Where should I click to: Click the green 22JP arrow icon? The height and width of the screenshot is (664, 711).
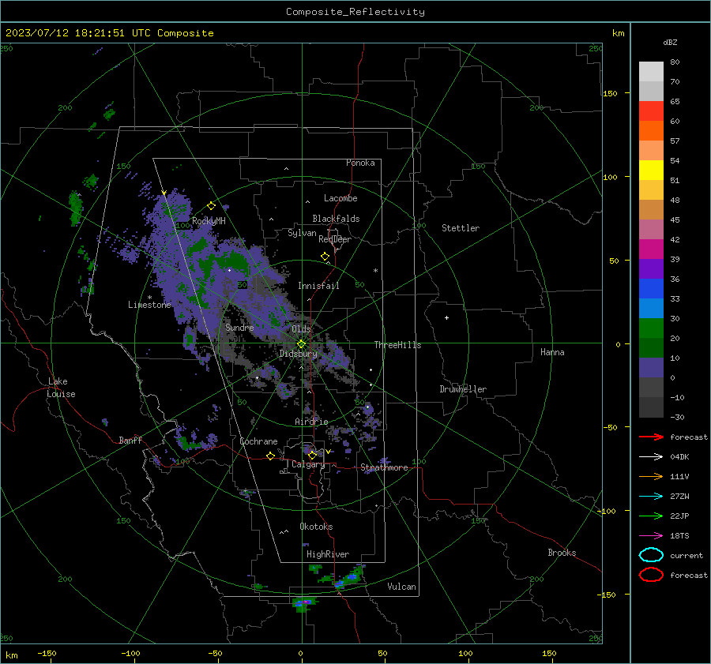[651, 516]
